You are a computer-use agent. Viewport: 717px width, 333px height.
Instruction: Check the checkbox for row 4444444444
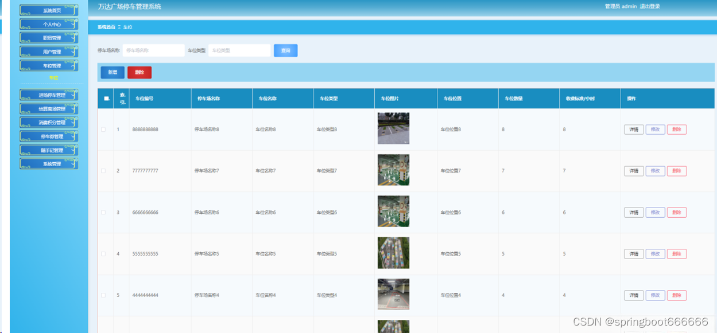104,295
